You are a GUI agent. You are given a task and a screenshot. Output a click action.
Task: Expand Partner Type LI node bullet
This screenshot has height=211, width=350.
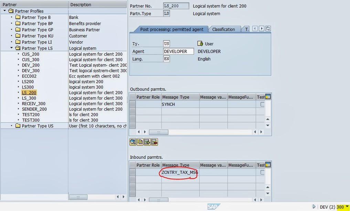[12, 42]
